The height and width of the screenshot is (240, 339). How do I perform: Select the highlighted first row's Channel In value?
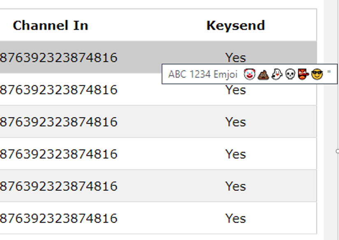58,57
